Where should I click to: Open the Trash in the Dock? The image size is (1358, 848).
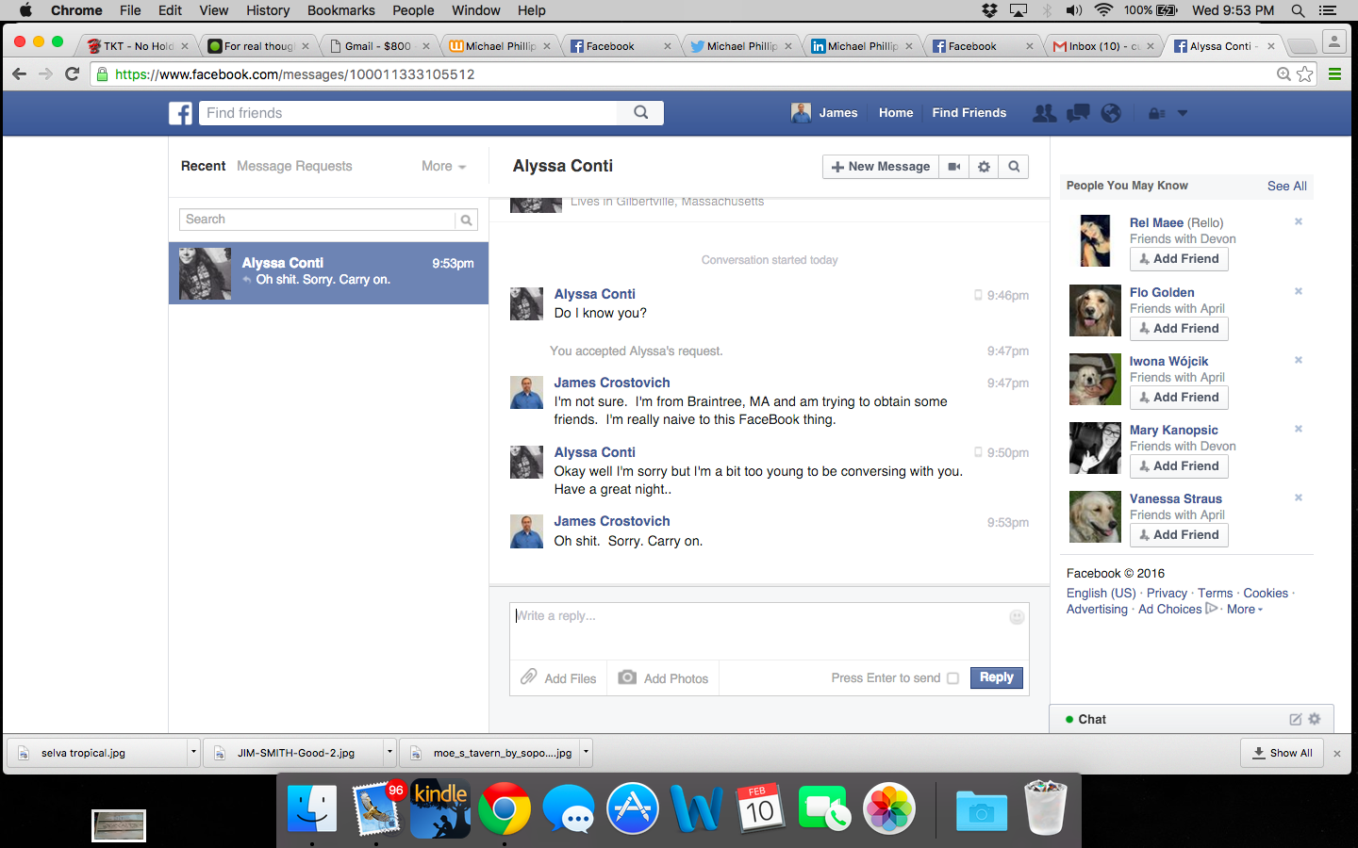click(1045, 807)
